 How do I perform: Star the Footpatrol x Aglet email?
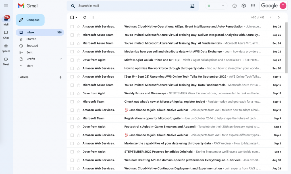[x=78, y=127]
